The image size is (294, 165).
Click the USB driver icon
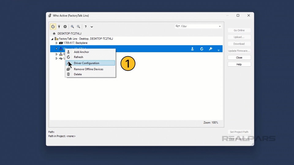pyautogui.click(x=61, y=58)
